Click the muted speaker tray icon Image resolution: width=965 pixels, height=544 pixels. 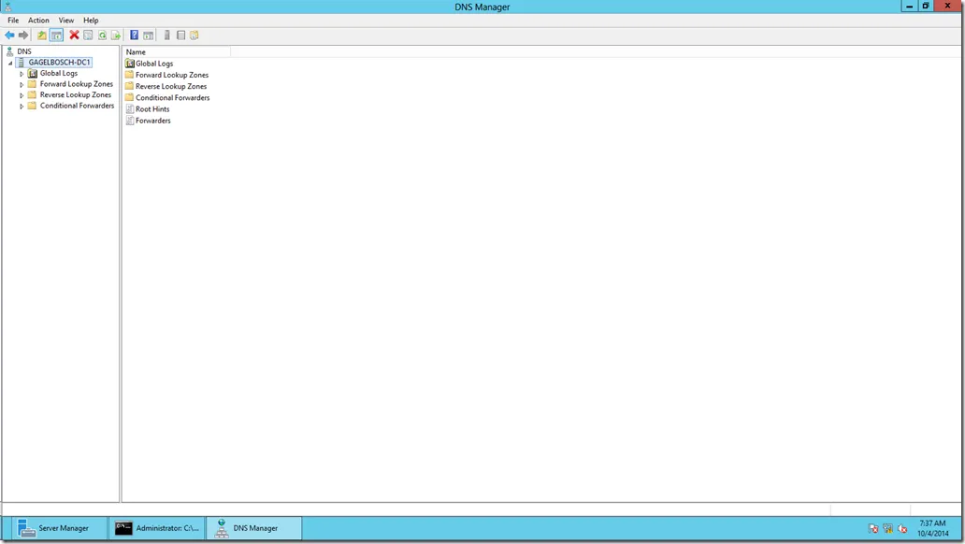click(x=902, y=529)
